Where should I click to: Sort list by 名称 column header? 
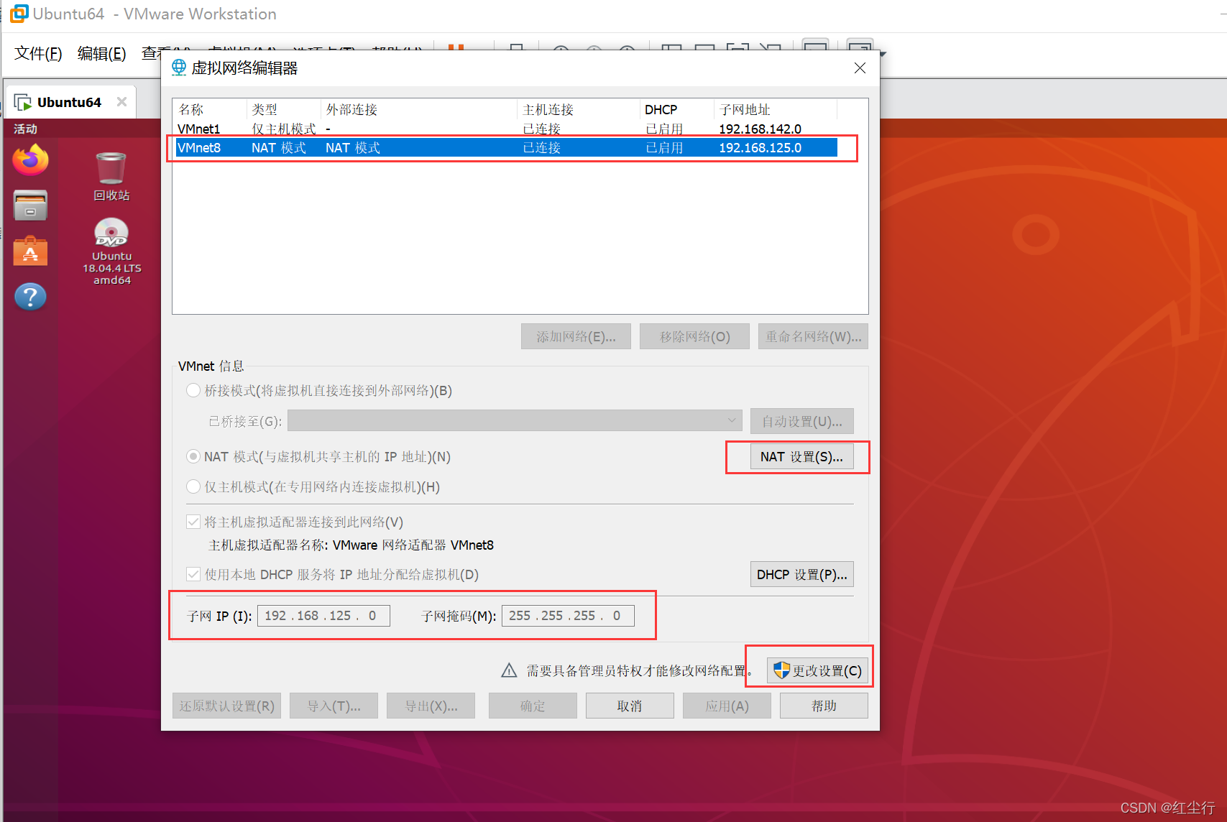(210, 109)
